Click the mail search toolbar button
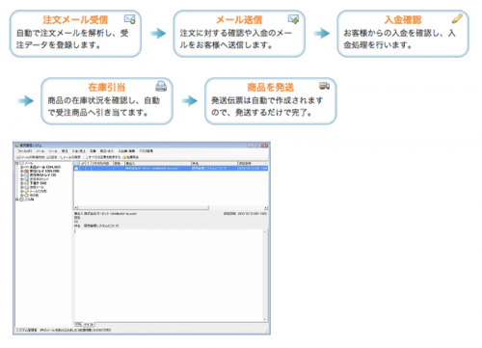This screenshot has height=348, width=482. (x=69, y=157)
